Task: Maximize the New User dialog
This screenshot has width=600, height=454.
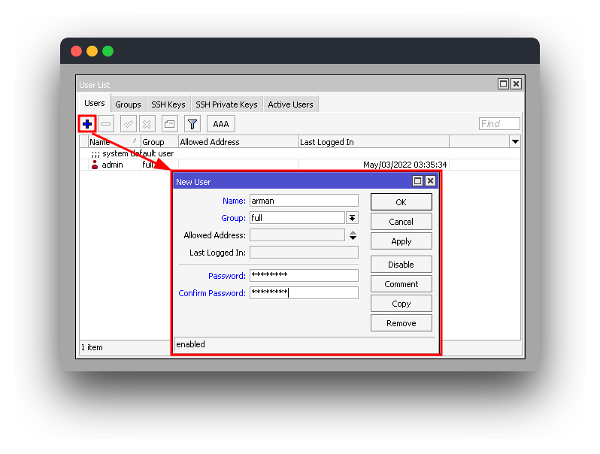Action: pos(418,181)
